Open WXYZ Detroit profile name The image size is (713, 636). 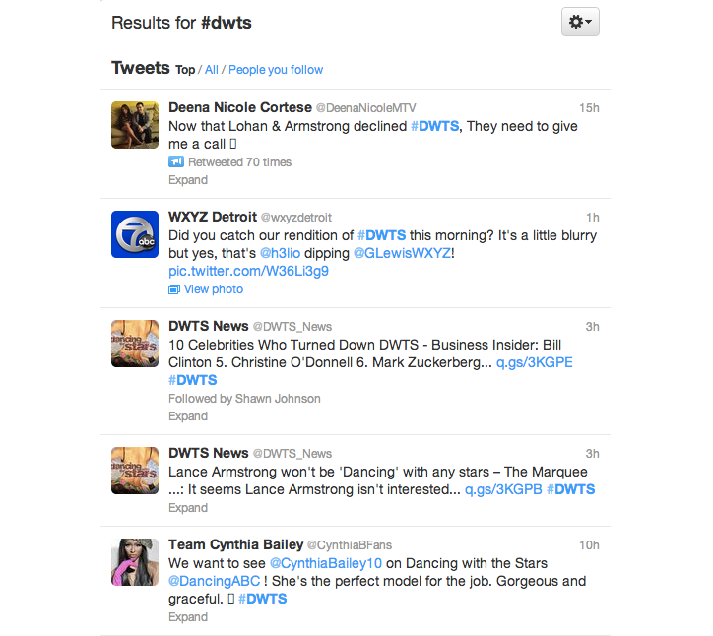pos(213,217)
